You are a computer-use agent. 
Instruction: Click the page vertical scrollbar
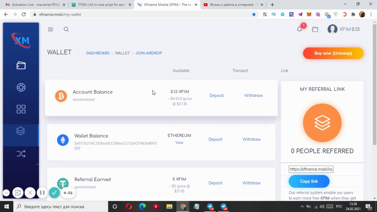point(374,84)
